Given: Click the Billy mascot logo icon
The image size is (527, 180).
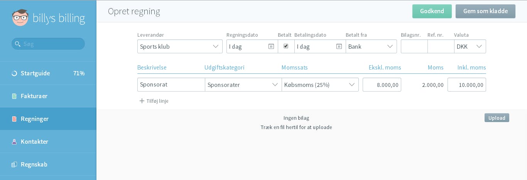Looking at the screenshot, I should [x=20, y=18].
